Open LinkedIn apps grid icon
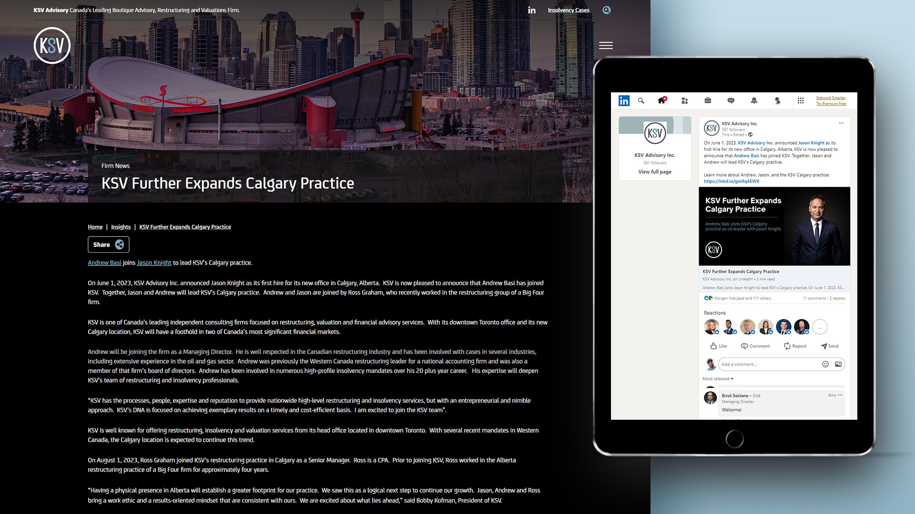915x514 pixels. pyautogui.click(x=801, y=100)
